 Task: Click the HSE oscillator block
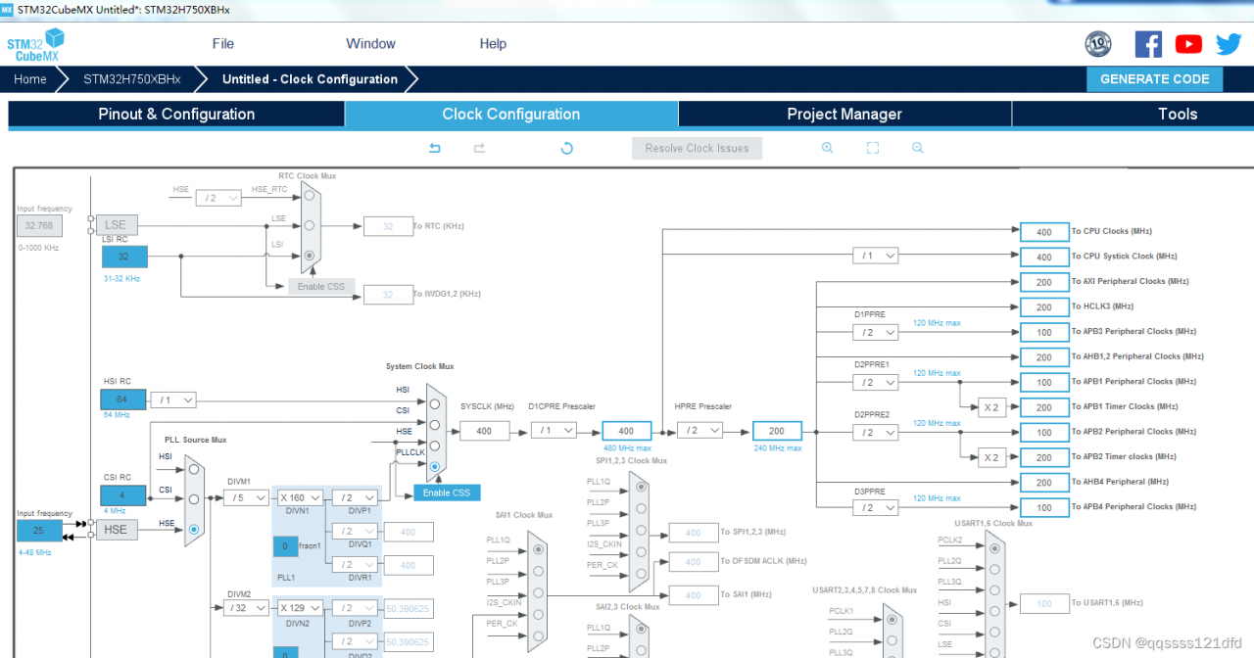pos(116,530)
